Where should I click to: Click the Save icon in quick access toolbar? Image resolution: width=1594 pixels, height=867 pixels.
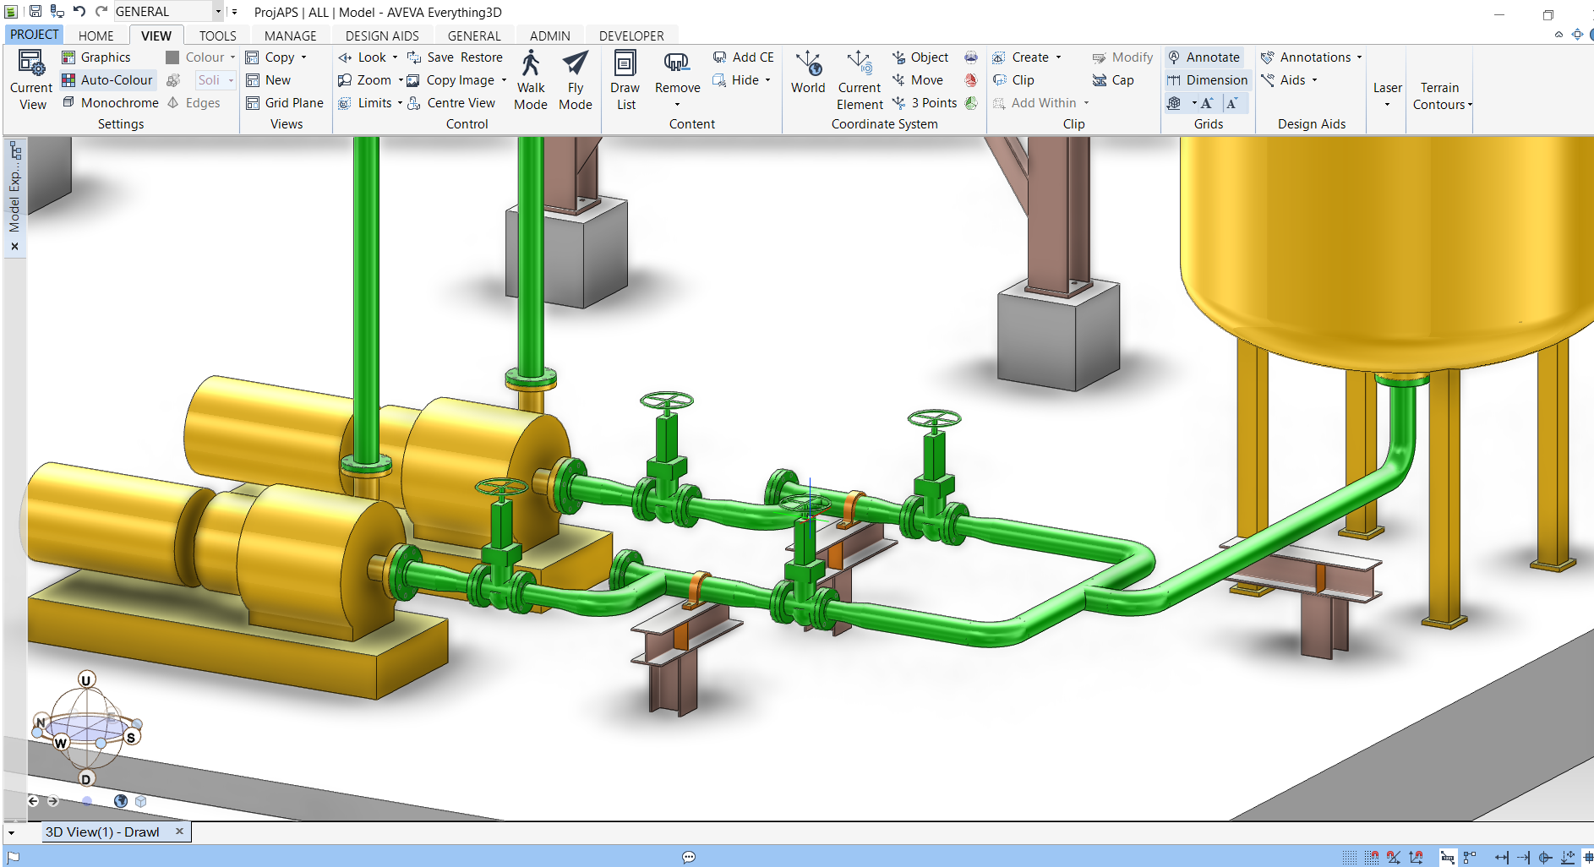coord(32,11)
